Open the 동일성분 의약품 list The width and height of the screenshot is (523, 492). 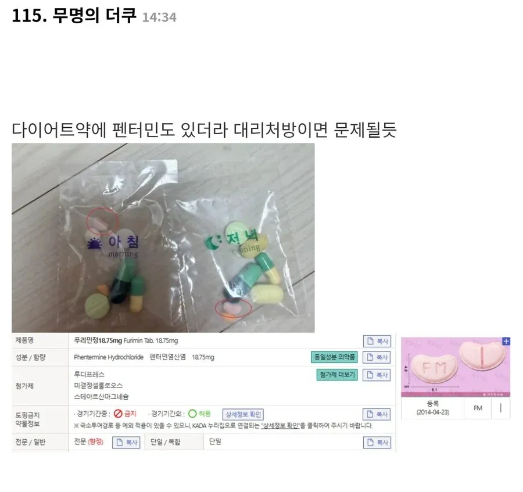click(334, 357)
